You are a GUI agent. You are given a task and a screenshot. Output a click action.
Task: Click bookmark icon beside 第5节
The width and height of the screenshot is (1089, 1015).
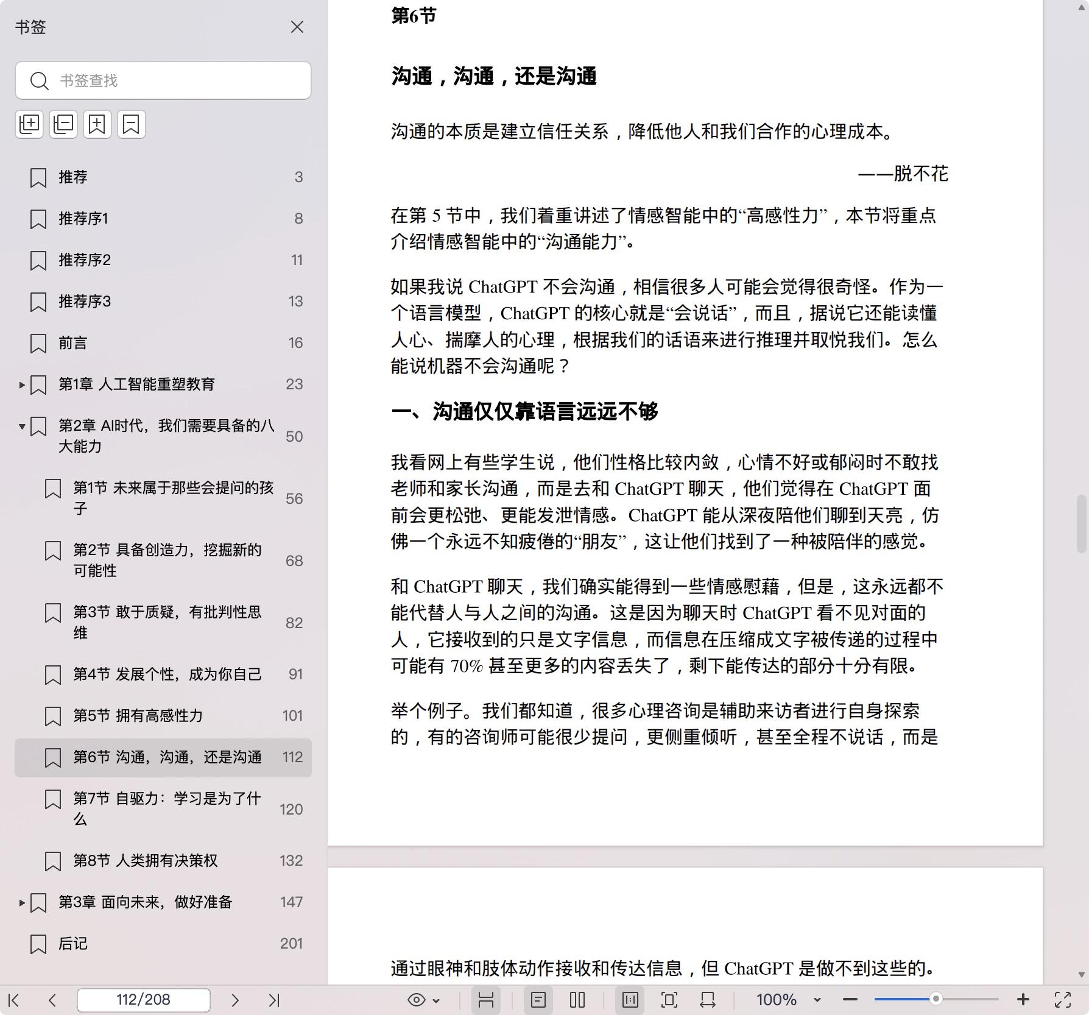pyautogui.click(x=53, y=716)
